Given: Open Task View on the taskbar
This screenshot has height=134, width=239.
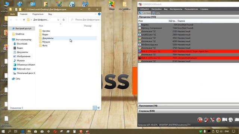Looking at the screenshot, I should (x=16, y=131).
